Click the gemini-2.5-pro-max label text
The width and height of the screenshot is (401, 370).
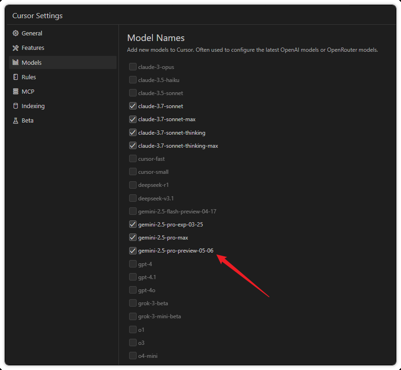pyautogui.click(x=163, y=238)
